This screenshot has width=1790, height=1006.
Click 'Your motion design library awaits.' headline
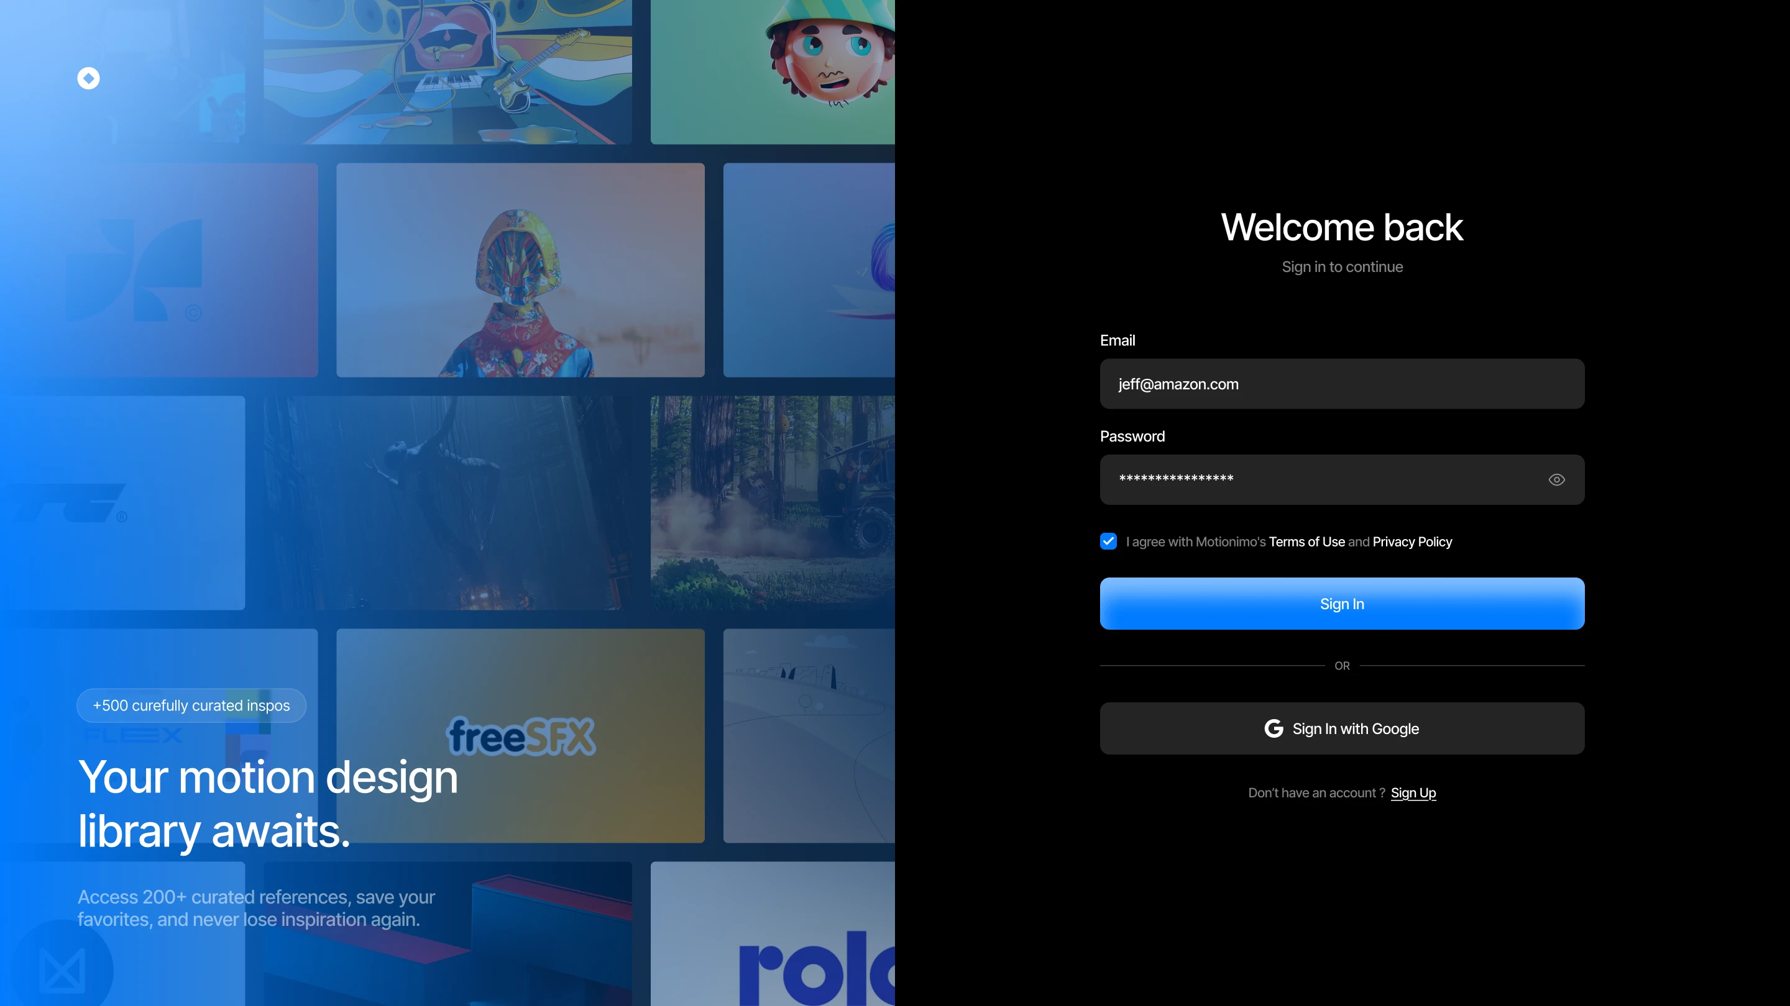click(x=267, y=804)
